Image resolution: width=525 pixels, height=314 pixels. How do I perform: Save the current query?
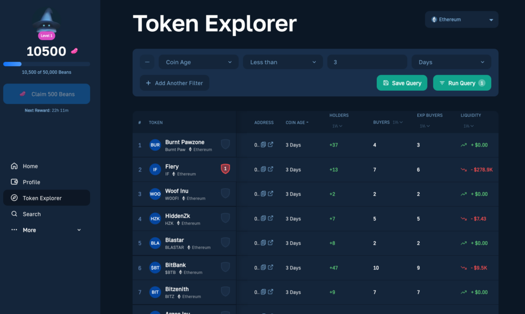[402, 83]
